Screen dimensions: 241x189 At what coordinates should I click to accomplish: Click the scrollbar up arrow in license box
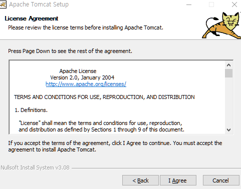(228, 65)
